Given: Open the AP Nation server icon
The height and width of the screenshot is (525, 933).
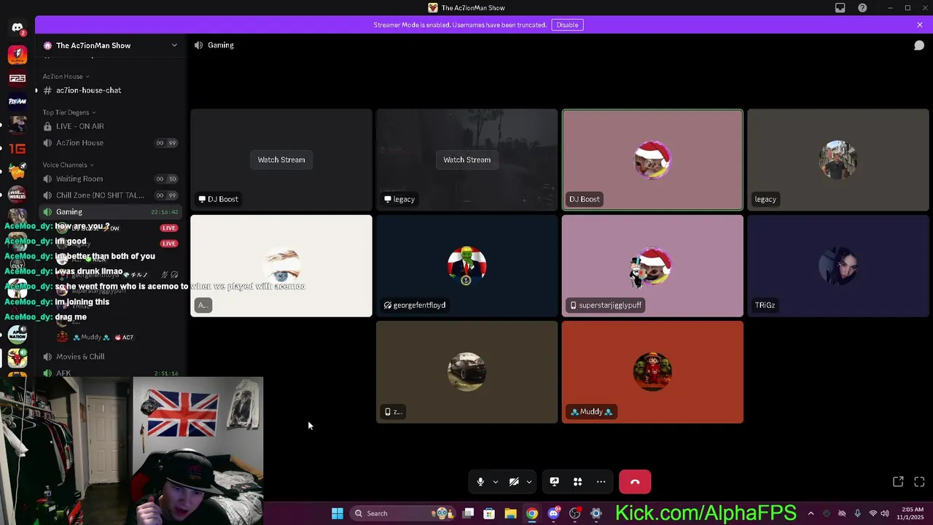Looking at the screenshot, I should tap(17, 335).
